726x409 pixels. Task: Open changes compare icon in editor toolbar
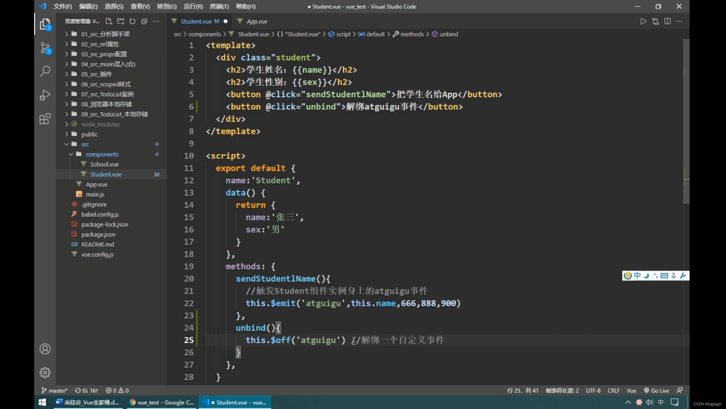pos(655,21)
